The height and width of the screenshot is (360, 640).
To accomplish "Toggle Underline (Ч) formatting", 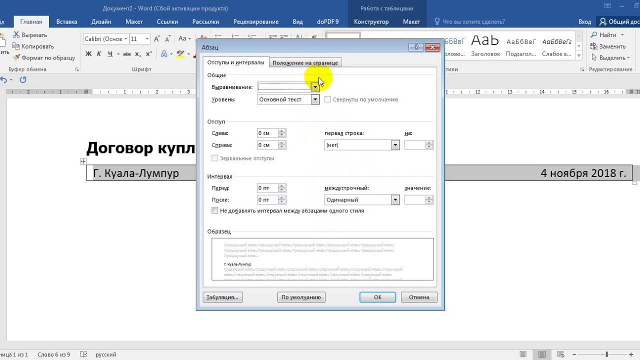I will [109, 54].
